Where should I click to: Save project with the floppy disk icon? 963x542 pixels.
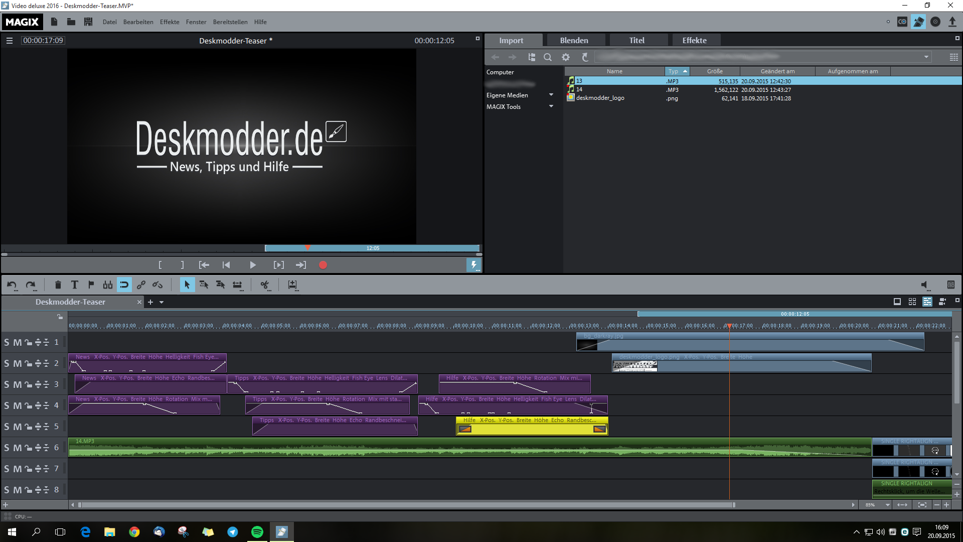(x=88, y=22)
